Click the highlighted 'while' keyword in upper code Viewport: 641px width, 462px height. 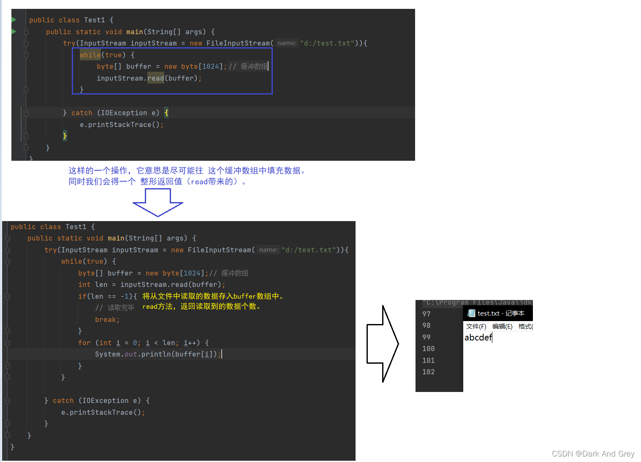pos(90,55)
